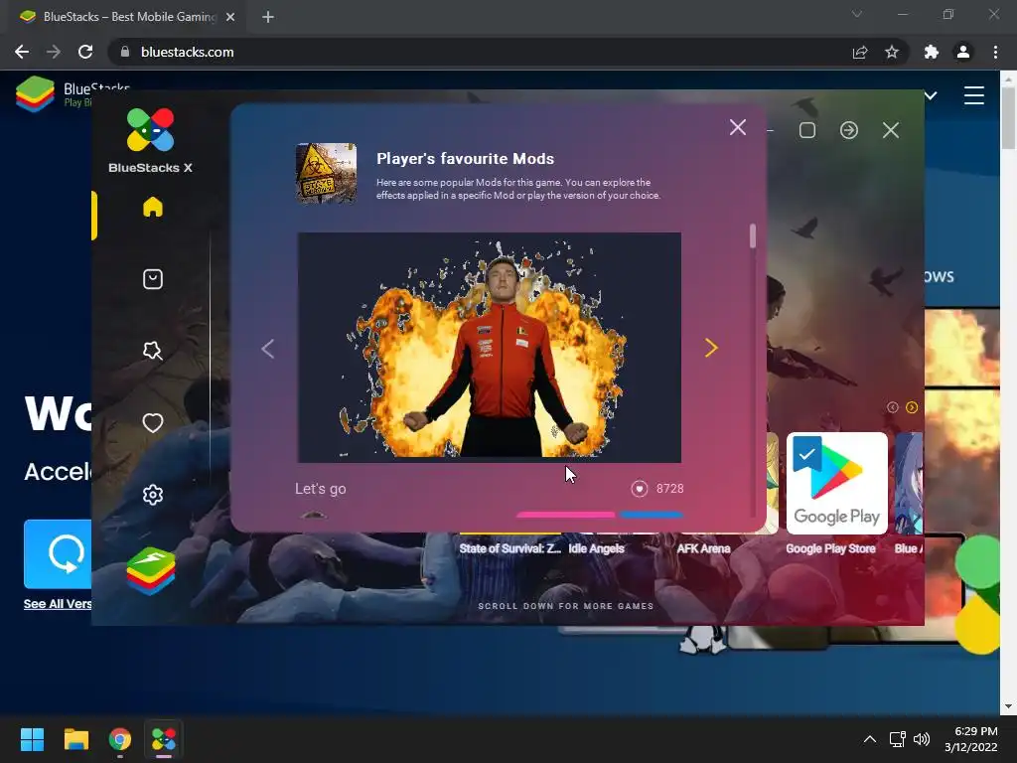Open the Chrome extensions puzzle icon
1017x763 pixels.
pos(932,52)
